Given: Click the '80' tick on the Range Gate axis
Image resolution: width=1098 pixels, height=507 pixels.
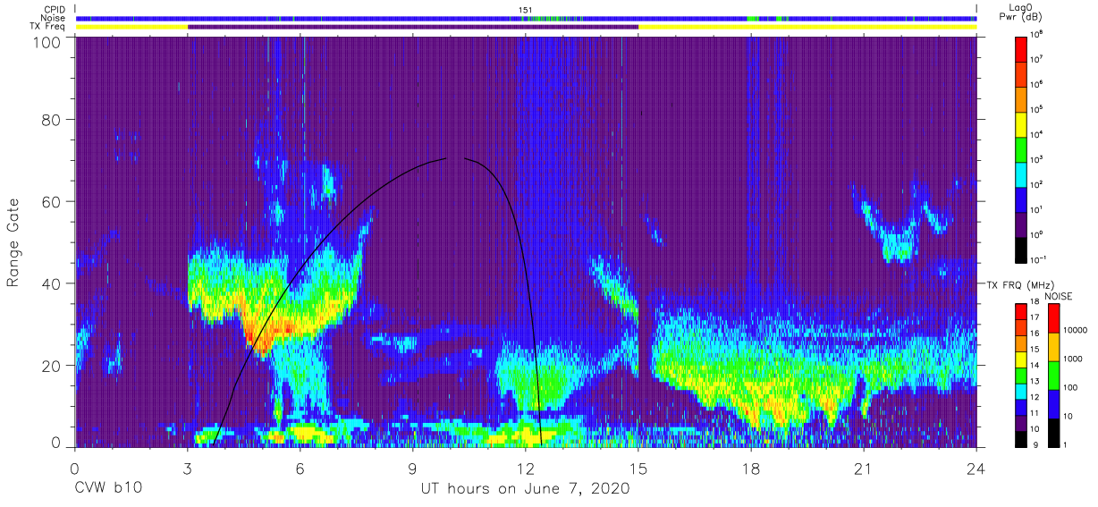Looking at the screenshot, I should point(51,120).
